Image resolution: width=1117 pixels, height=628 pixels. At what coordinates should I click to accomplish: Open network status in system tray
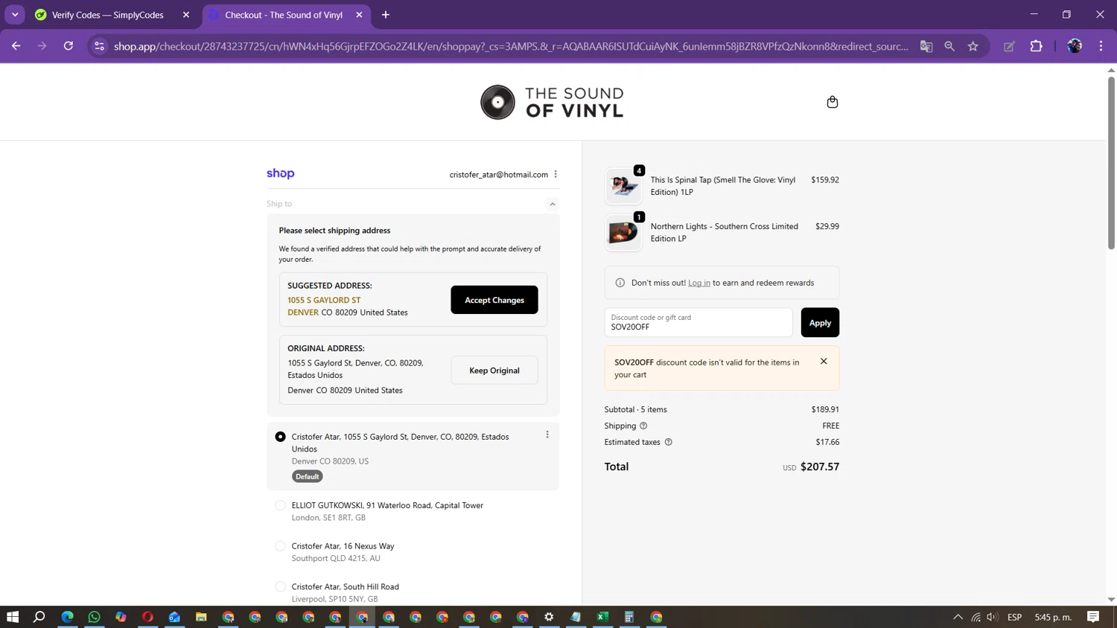(x=976, y=617)
